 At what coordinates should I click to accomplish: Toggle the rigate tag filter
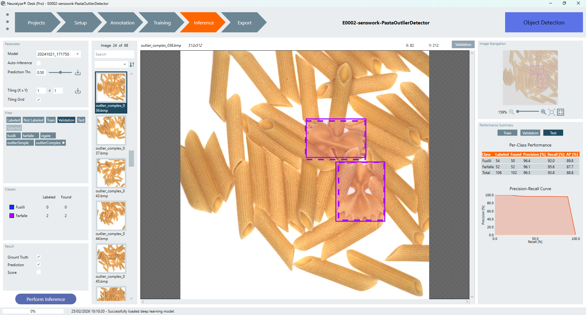click(48, 136)
